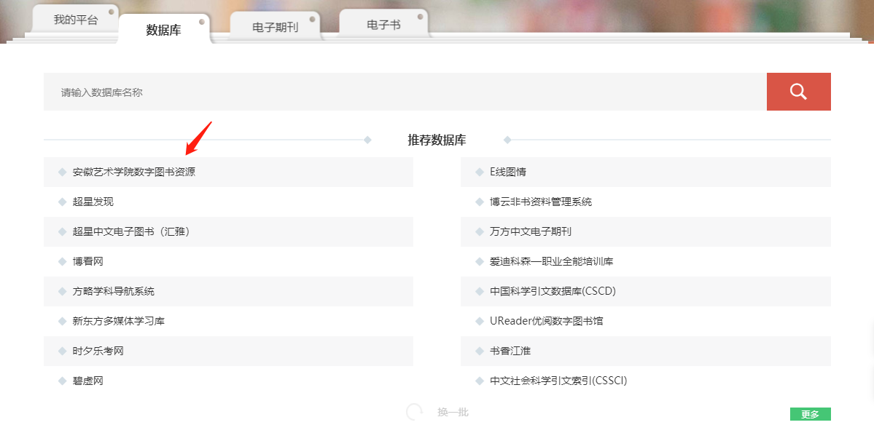
Task: Open 万方中文电子期刊 database
Action: [530, 231]
